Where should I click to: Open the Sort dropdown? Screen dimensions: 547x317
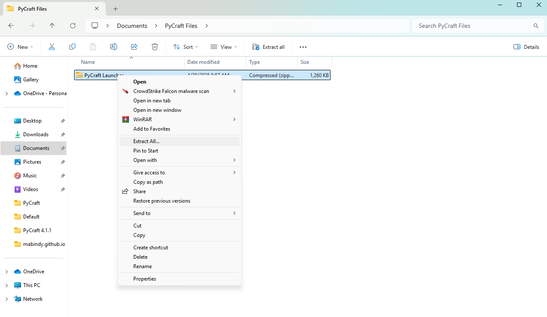186,47
